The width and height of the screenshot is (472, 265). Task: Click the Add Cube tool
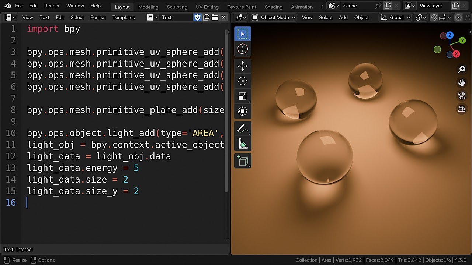[243, 161]
